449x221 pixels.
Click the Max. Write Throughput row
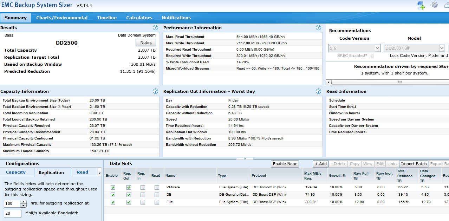click(243, 43)
